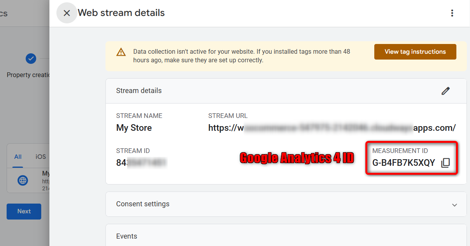Viewport: 470px width, 246px height.
Task: Click the STREAM NAME label
Action: click(x=139, y=116)
